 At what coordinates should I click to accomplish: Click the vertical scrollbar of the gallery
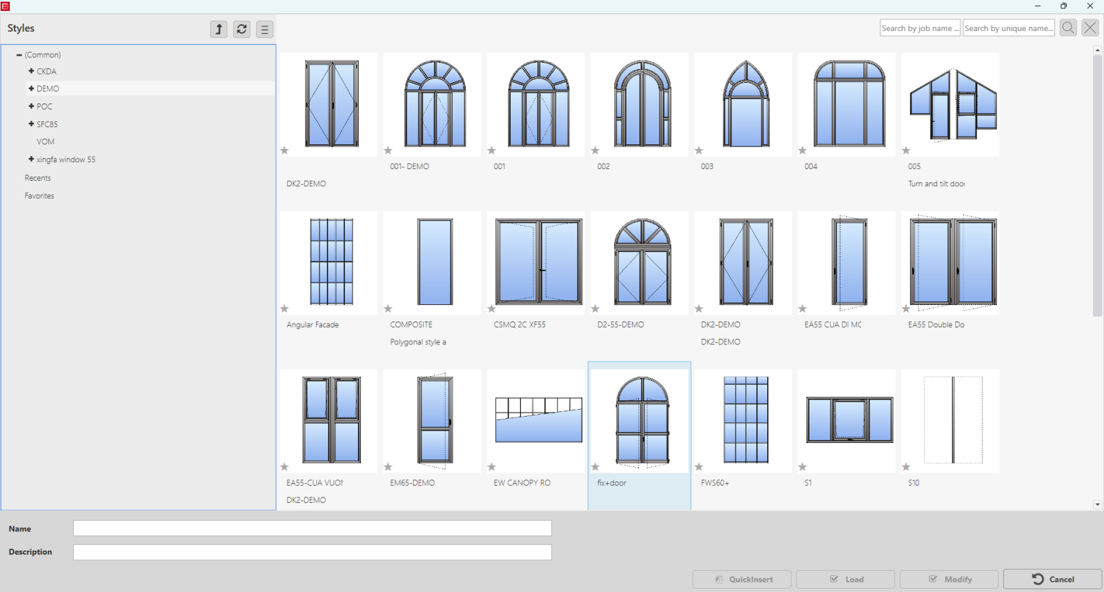tap(1097, 186)
